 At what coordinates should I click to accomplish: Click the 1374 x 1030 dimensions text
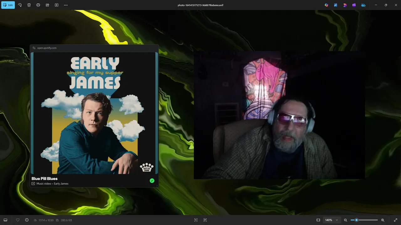[x=46, y=220]
